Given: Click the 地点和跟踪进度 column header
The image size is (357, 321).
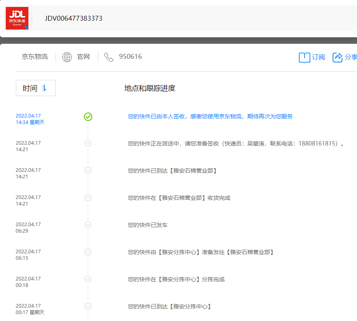Looking at the screenshot, I should [x=150, y=88].
